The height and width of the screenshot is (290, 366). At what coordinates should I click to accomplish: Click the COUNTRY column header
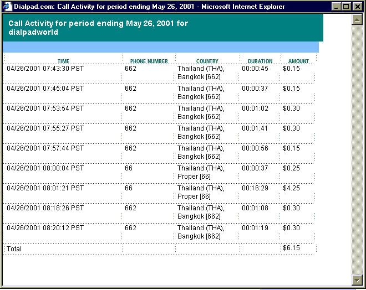click(x=207, y=61)
